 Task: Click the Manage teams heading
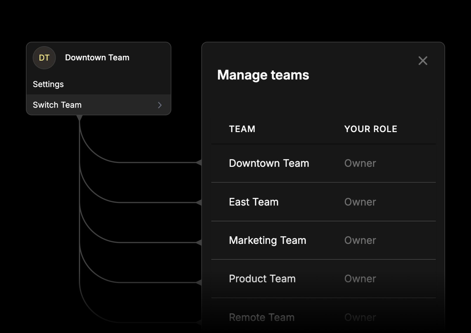263,75
